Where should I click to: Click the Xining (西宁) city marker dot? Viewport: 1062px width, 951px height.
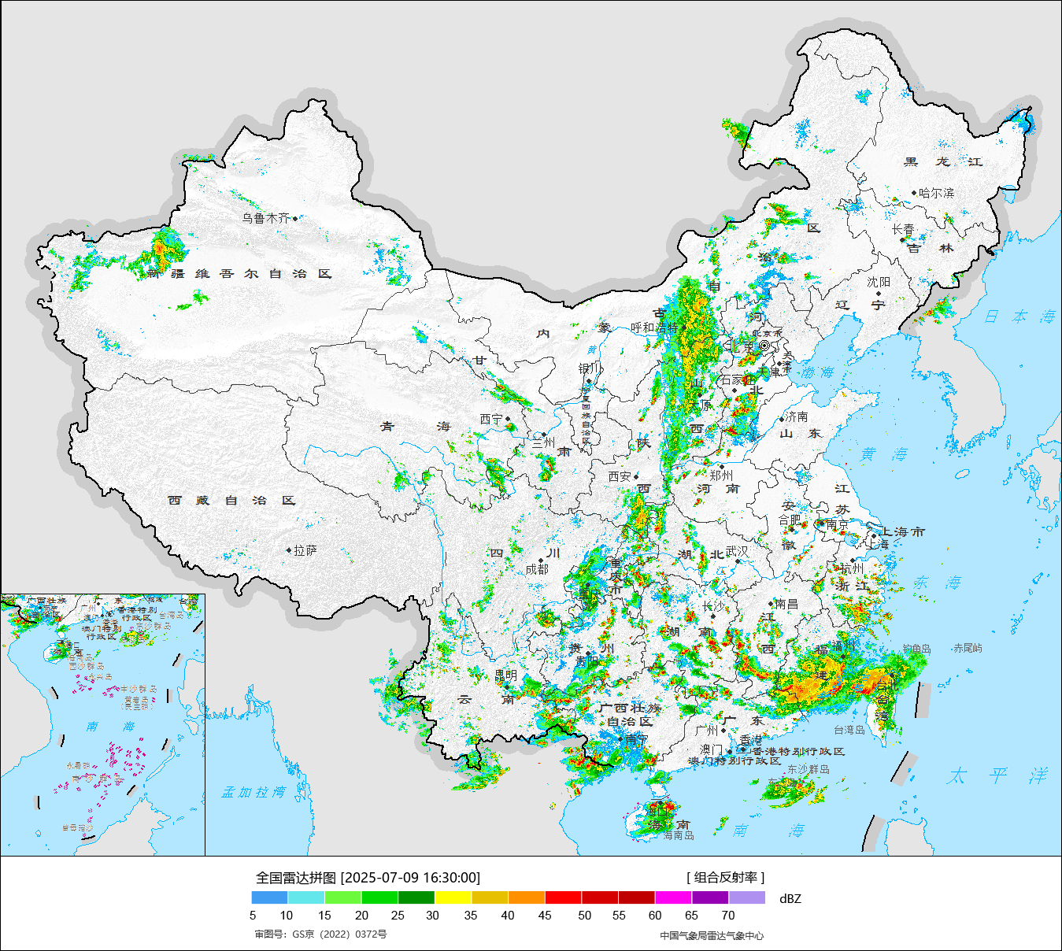(508, 420)
